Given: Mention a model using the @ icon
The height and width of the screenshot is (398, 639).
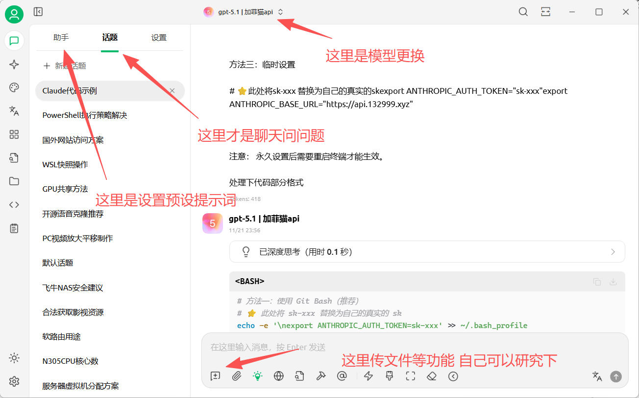Looking at the screenshot, I should coord(342,376).
